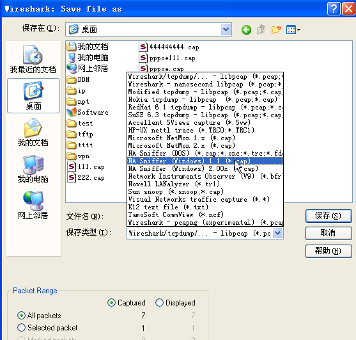Choose NA Sniffer (DOS) format
The width and height of the screenshot is (356, 340).
(205, 153)
